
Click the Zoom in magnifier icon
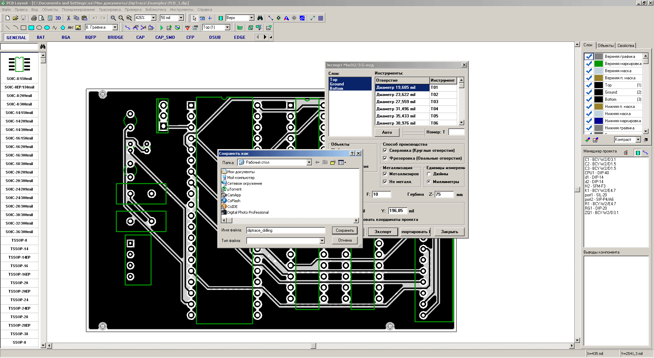point(113,18)
